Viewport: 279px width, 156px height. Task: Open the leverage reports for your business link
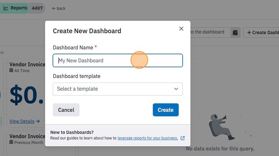148,138
